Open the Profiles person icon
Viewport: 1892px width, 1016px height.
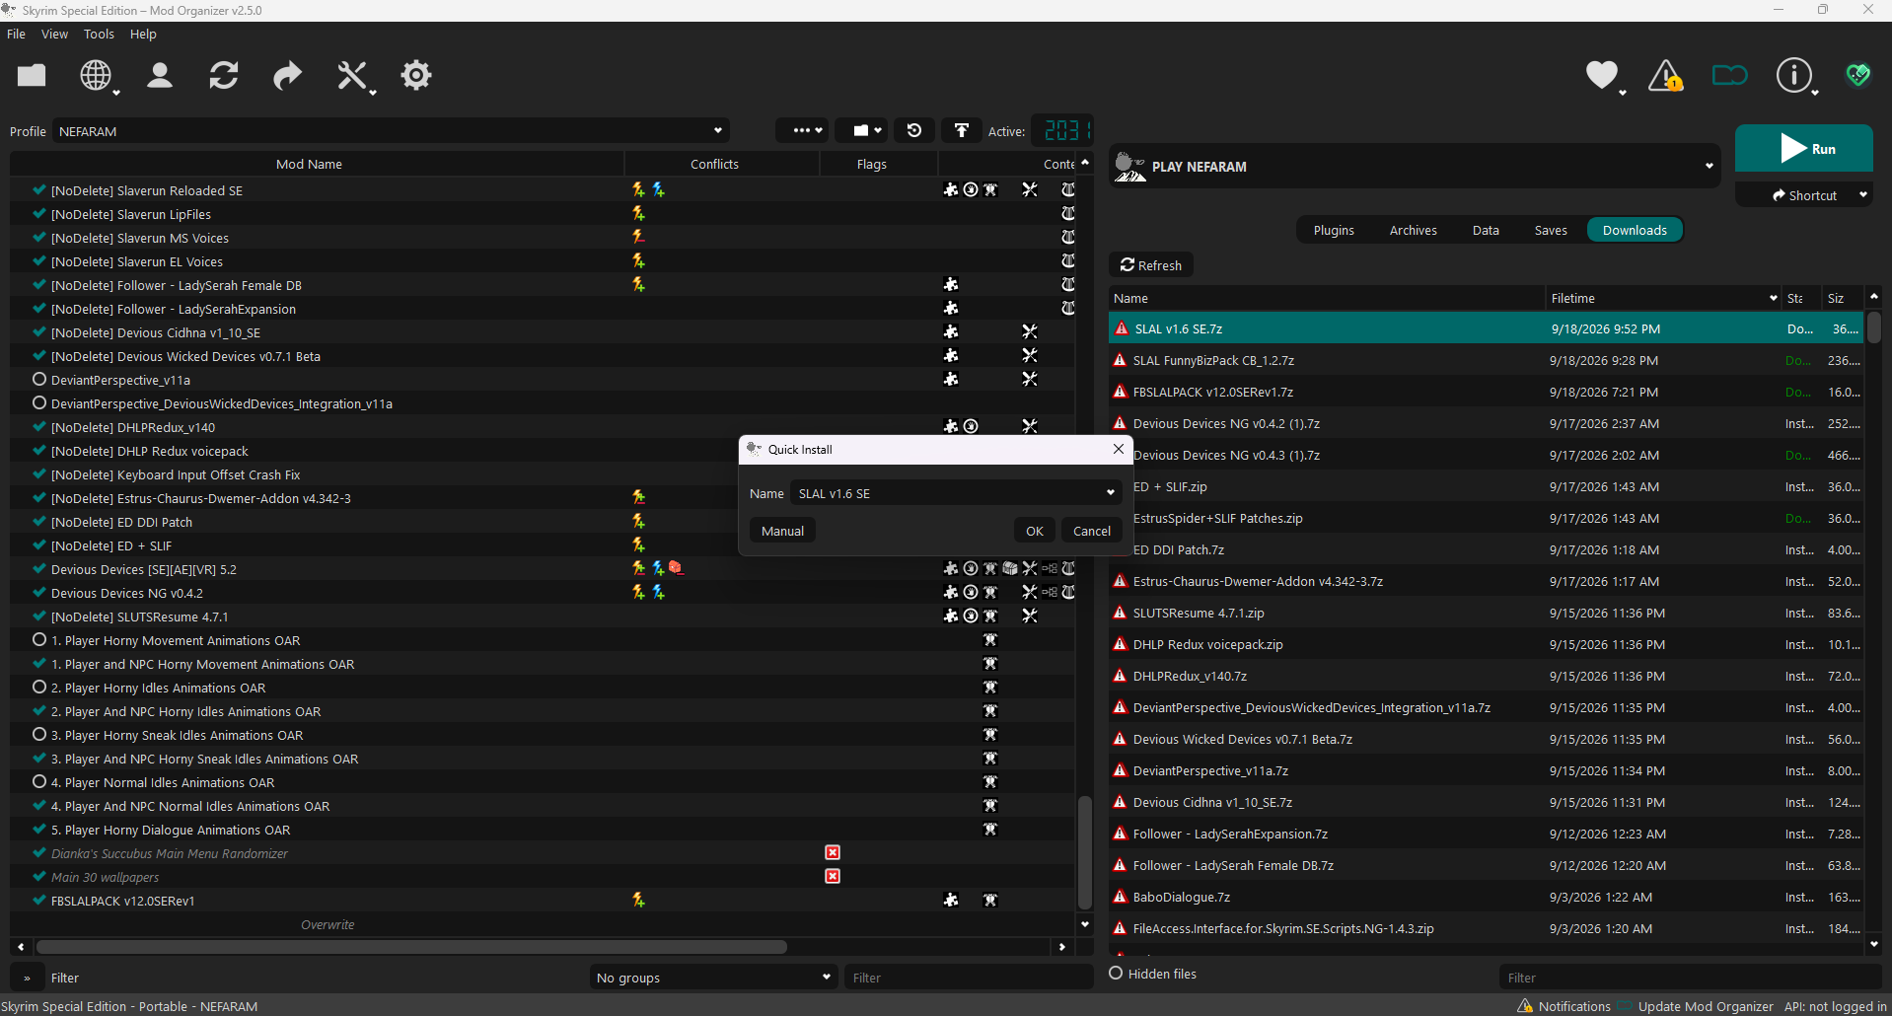click(160, 75)
